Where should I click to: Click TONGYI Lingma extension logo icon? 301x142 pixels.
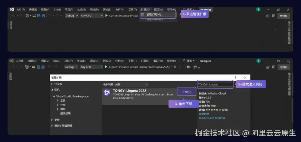(x=107, y=92)
